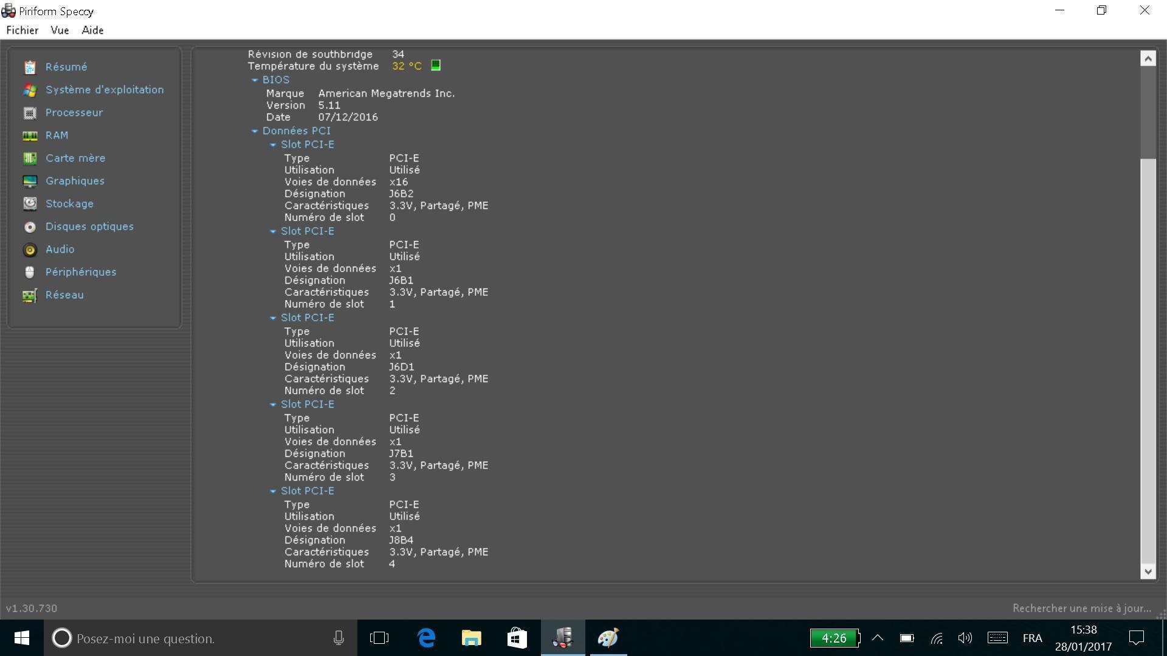Collapse the Données PCI section
The width and height of the screenshot is (1167, 656).
tap(255, 131)
